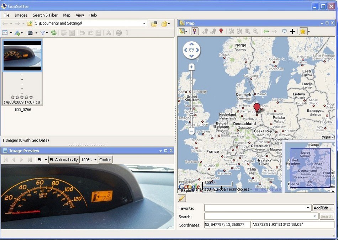
Task: Open the Images menu
Action: (21, 15)
